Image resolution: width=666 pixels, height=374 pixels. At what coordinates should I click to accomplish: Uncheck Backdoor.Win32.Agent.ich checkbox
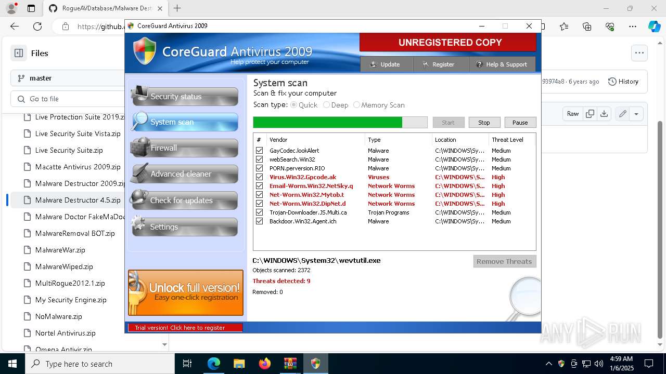pos(259,221)
